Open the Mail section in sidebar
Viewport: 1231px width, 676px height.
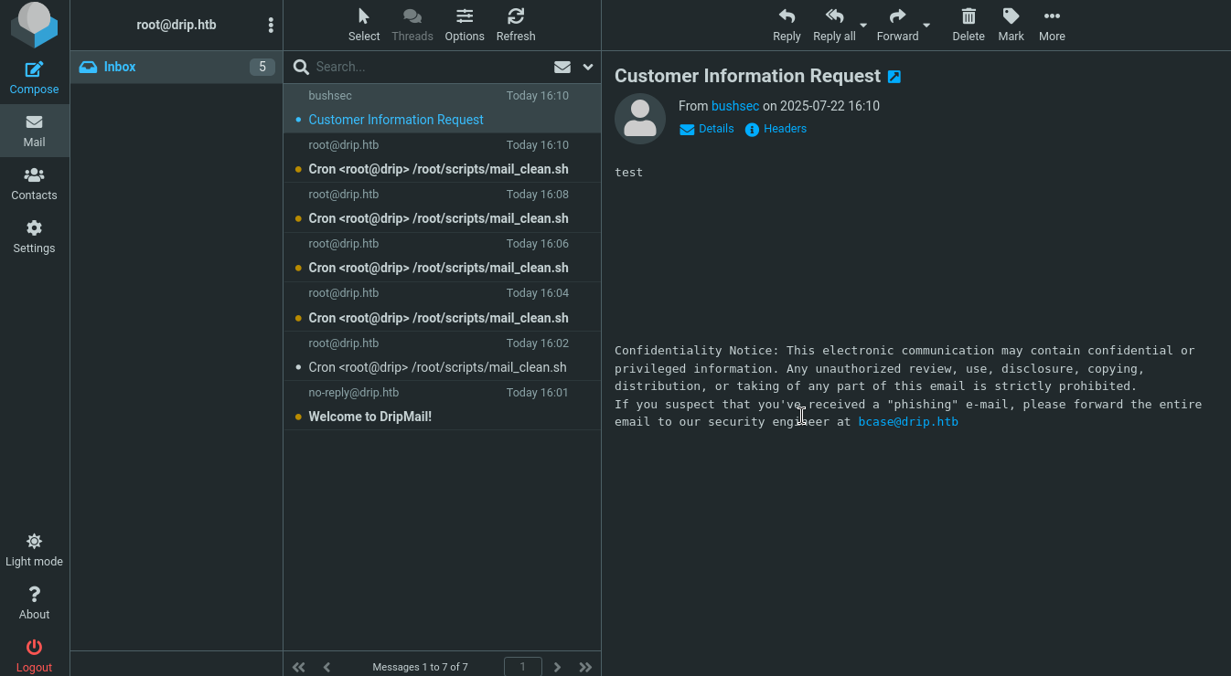click(x=34, y=131)
